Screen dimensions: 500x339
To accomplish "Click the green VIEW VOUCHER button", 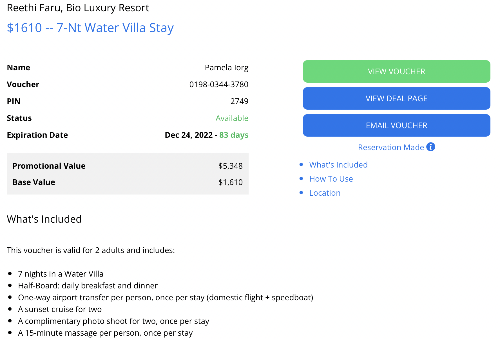I will (x=396, y=71).
